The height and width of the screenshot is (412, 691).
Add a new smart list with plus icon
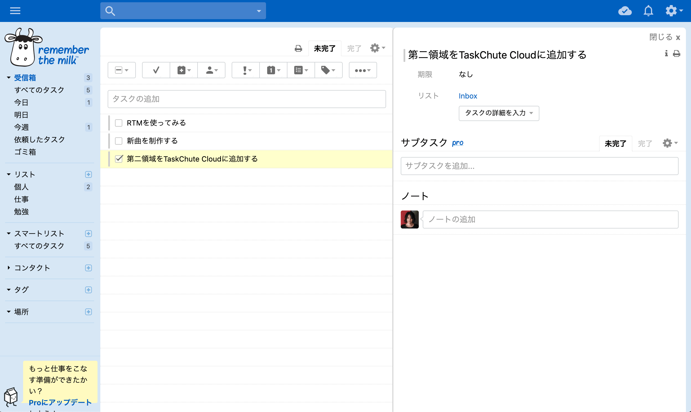88,234
